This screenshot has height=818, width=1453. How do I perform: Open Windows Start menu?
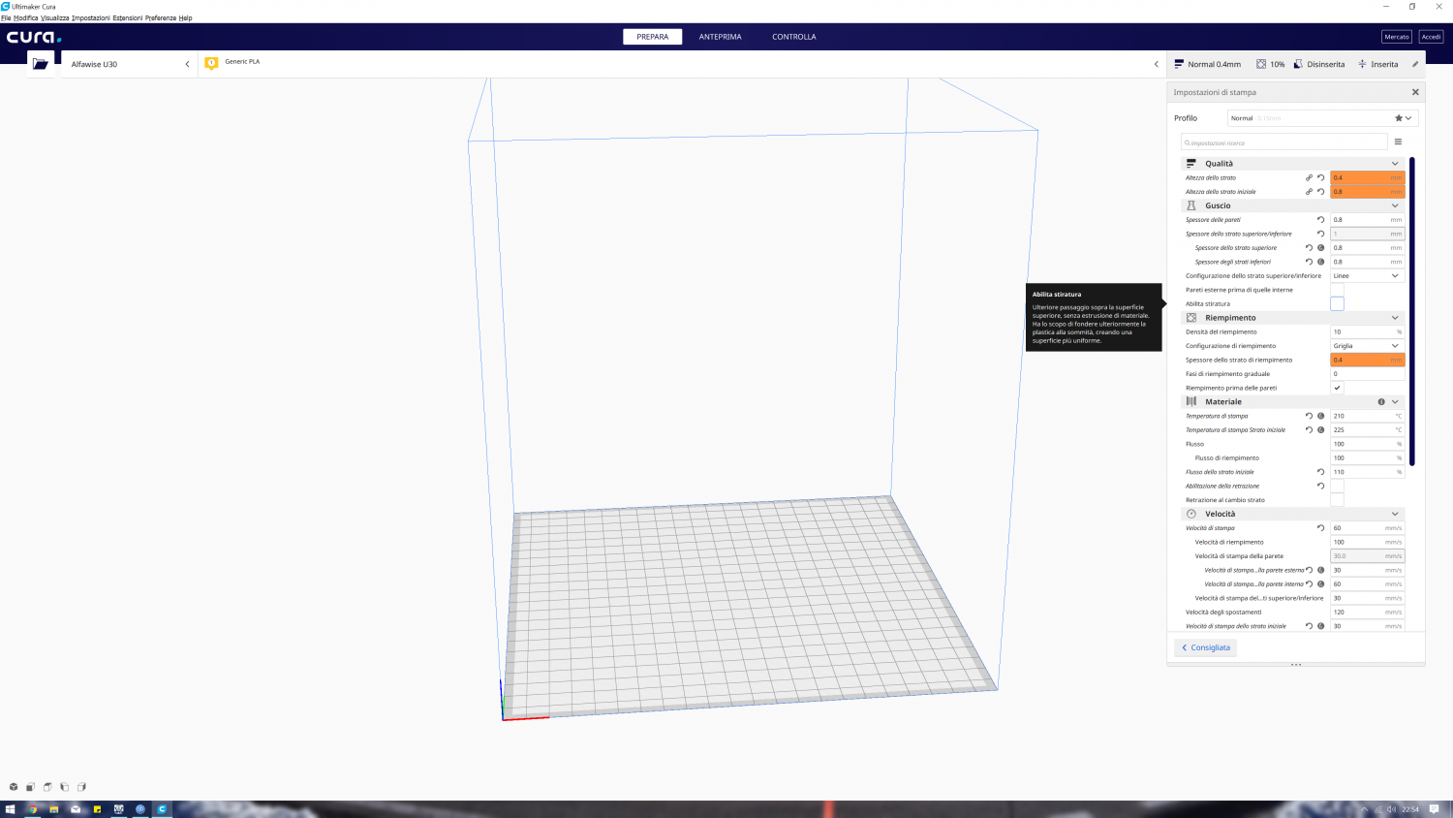point(11,809)
